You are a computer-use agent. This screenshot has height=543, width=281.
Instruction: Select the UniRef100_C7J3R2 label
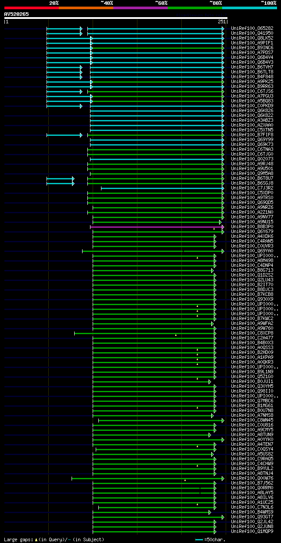[x=252, y=188]
